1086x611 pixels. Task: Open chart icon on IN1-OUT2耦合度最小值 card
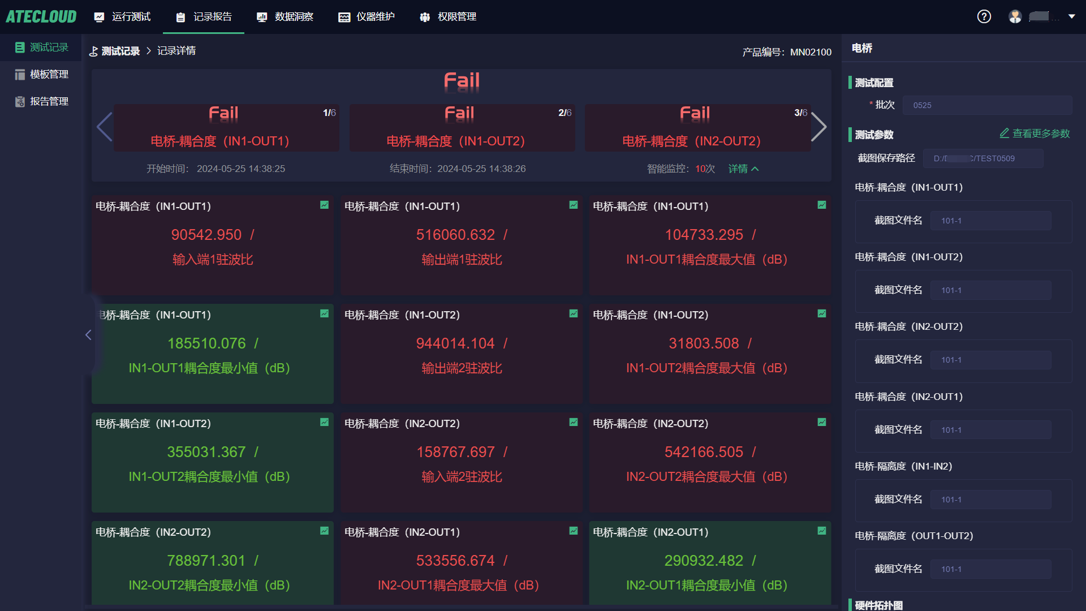324,422
